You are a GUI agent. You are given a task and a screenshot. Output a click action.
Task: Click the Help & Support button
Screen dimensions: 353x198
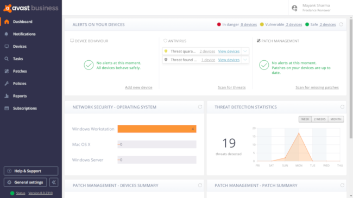31,171
